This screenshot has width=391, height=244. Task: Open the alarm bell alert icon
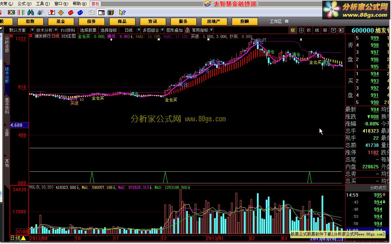pyautogui.click(x=40, y=12)
